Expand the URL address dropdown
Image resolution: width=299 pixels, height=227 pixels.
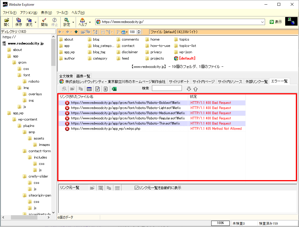click(262, 22)
